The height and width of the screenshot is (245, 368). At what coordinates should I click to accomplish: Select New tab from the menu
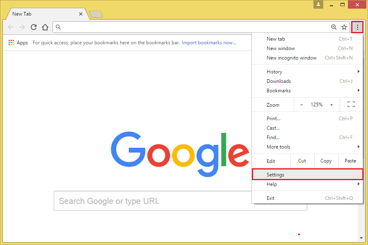click(x=307, y=39)
